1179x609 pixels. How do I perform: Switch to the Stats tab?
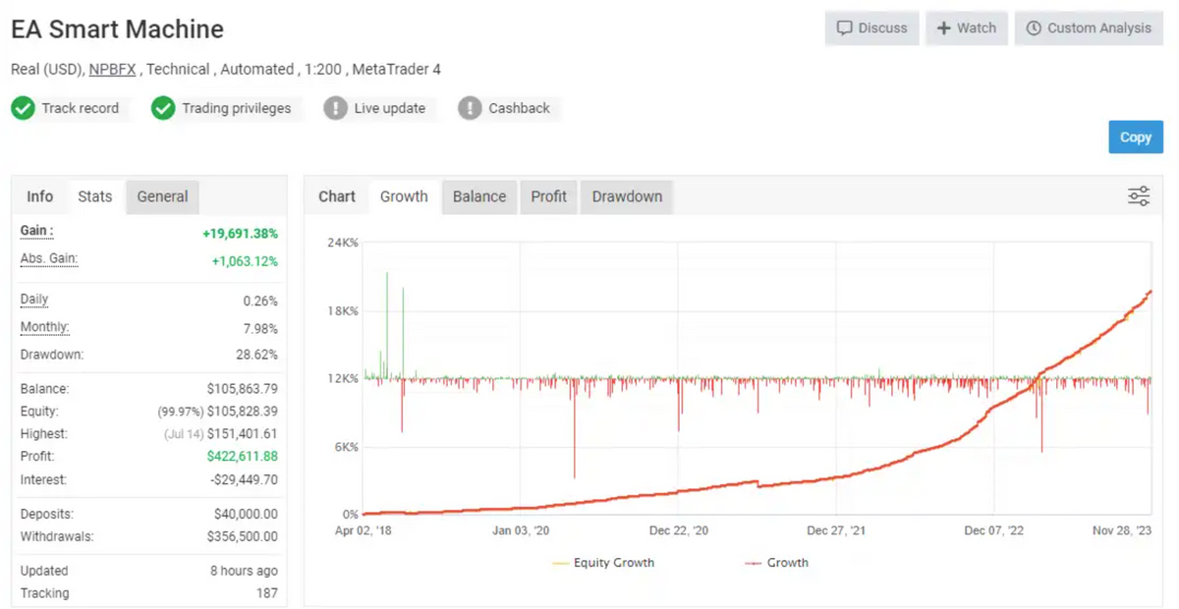click(95, 196)
